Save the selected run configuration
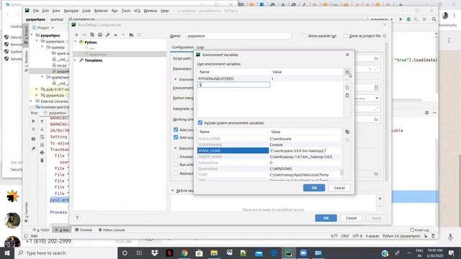The width and height of the screenshot is (461, 259). pos(100,35)
